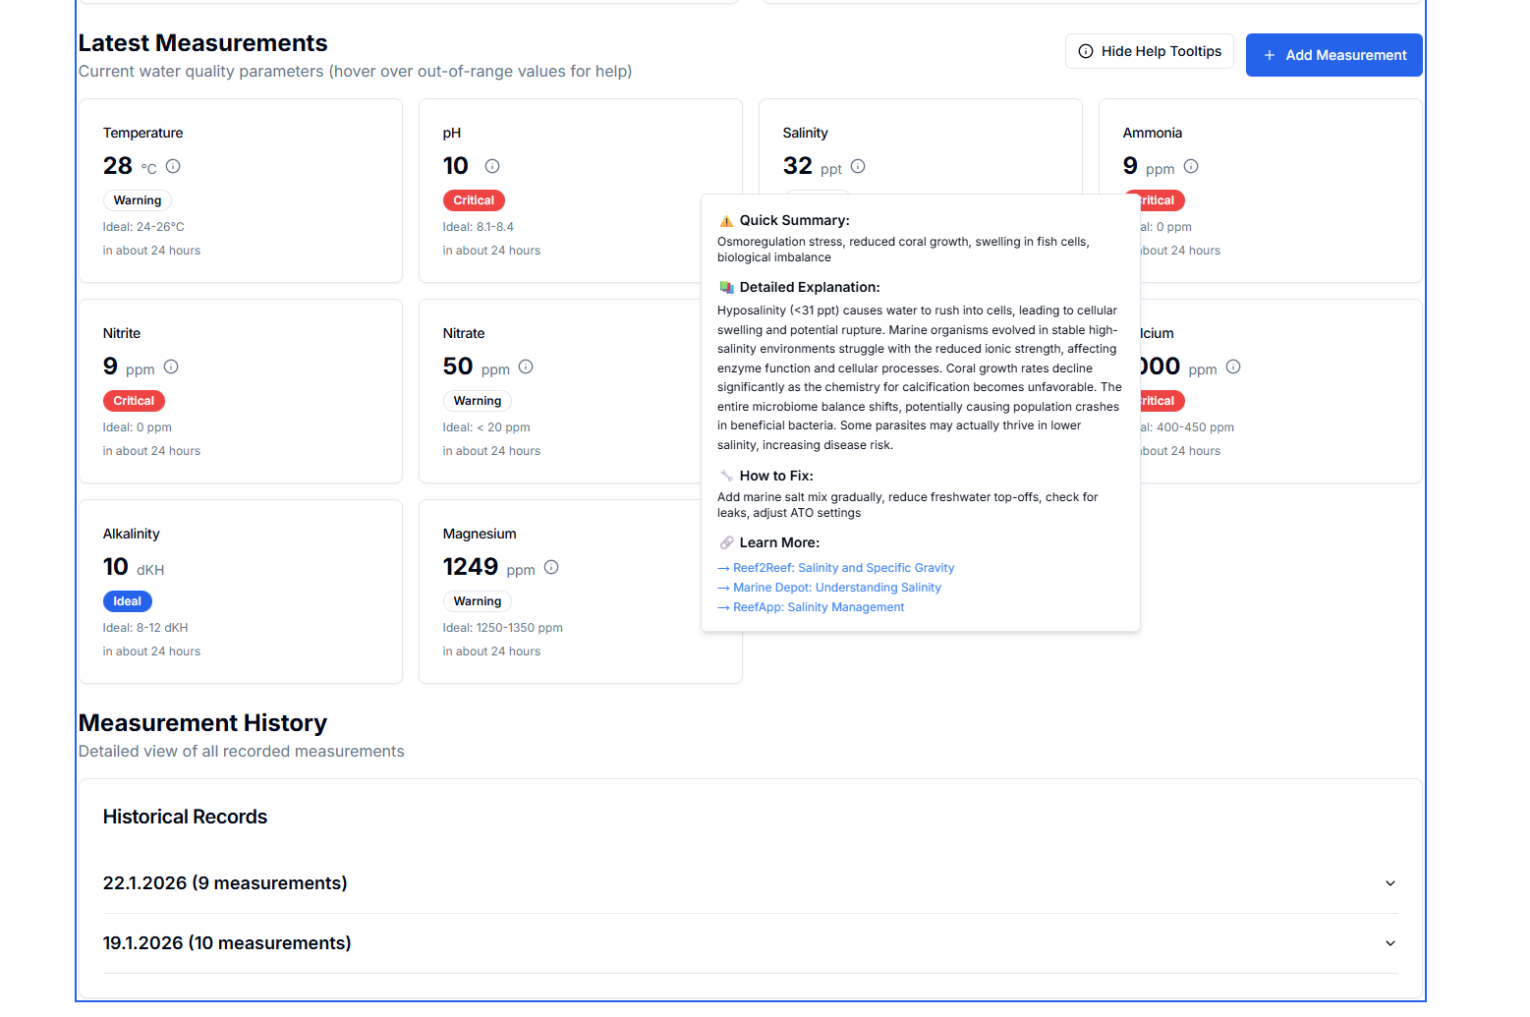This screenshot has height=1017, width=1530.
Task: Click the Nitrate info icon
Action: pyautogui.click(x=526, y=367)
